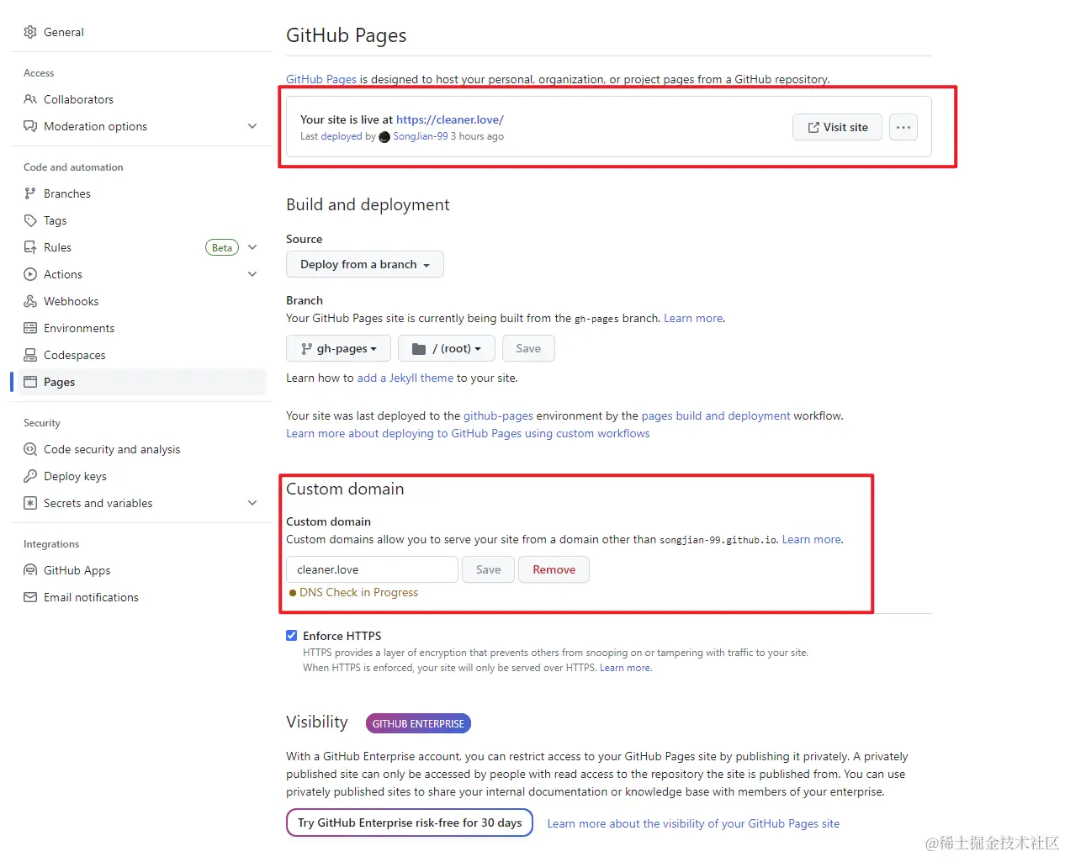Click the Pages browser icon
Viewport: 1065px width, 857px height.
tap(30, 382)
